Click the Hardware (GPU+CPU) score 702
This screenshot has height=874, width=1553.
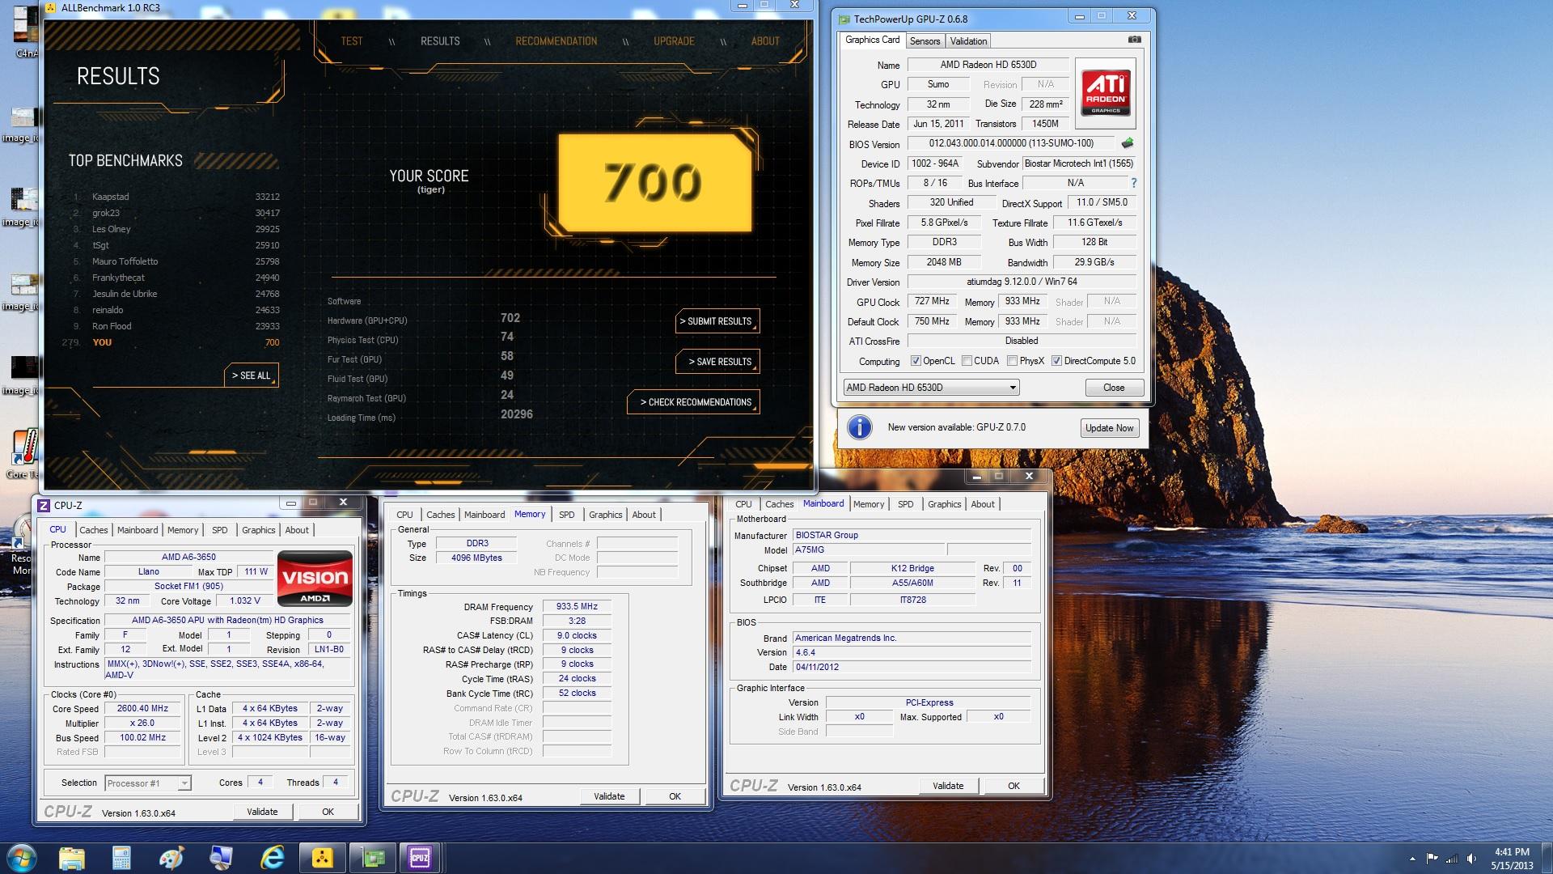pyautogui.click(x=510, y=318)
